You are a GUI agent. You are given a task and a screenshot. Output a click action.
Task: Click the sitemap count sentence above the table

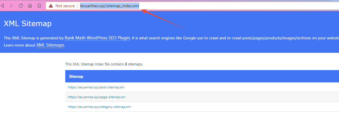(x=104, y=64)
